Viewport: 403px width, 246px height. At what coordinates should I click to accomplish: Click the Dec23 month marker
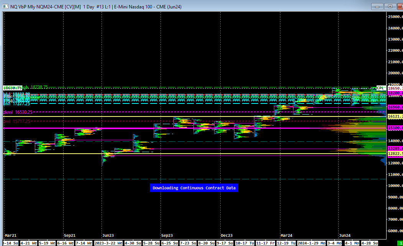(227, 235)
